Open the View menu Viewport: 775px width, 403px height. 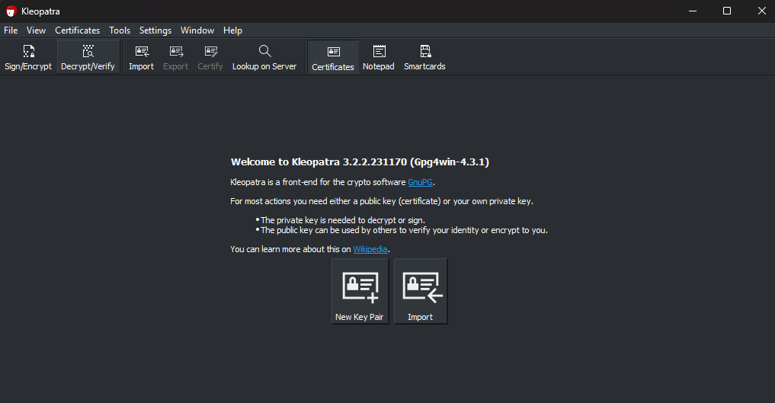point(36,30)
